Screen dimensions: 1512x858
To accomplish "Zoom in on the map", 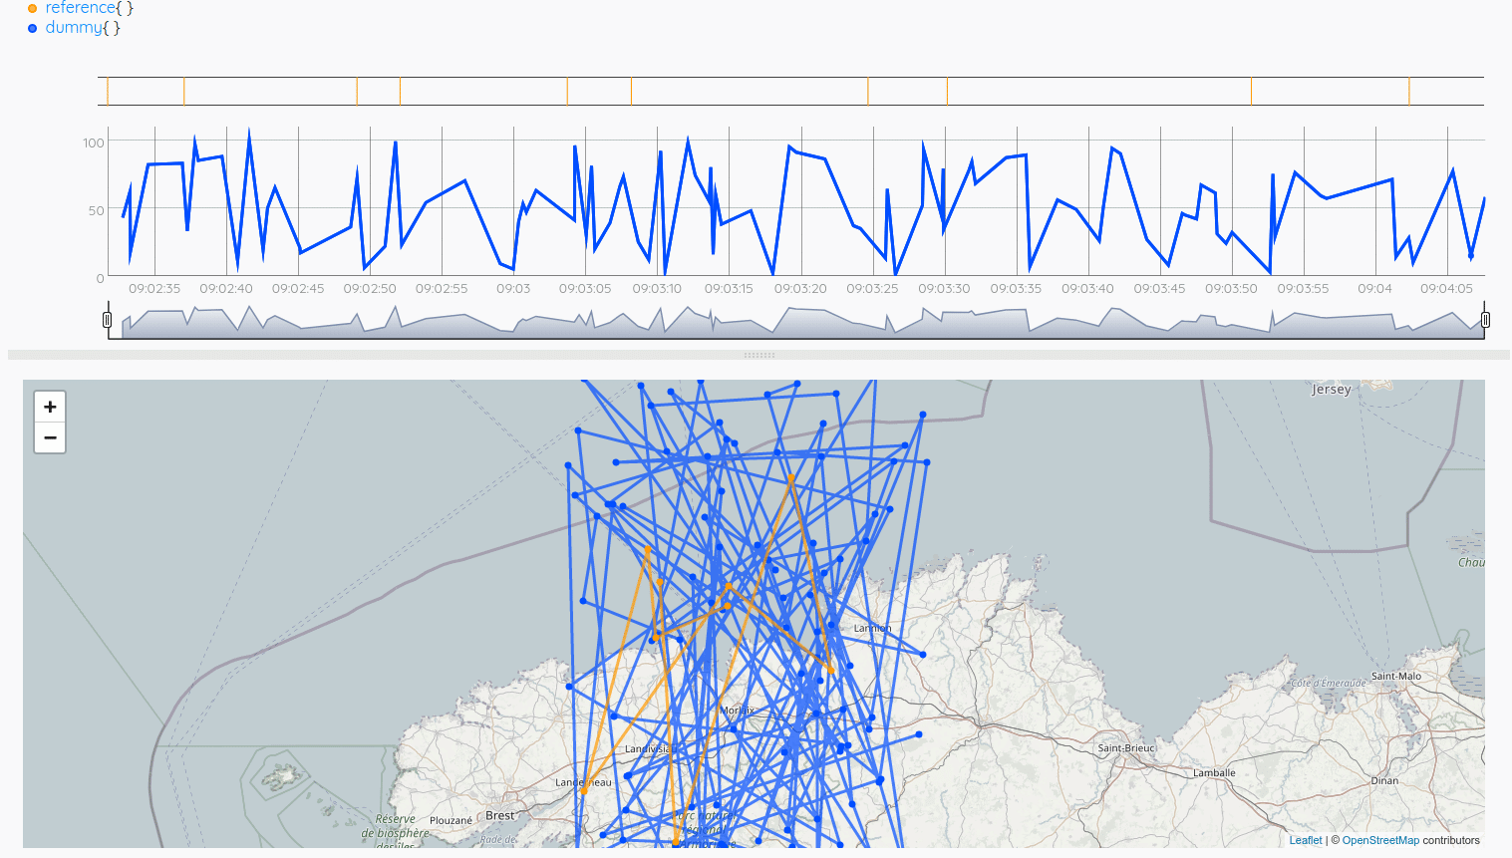I will 50,407.
